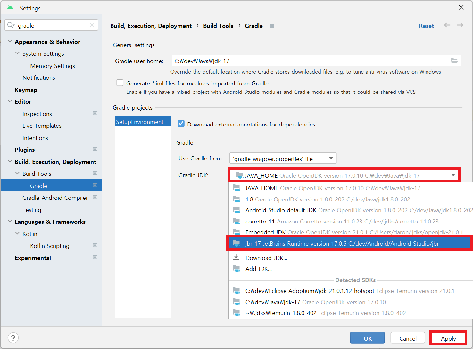Go forward with the right arrow icon
The height and width of the screenshot is (349, 473).
(460, 25)
